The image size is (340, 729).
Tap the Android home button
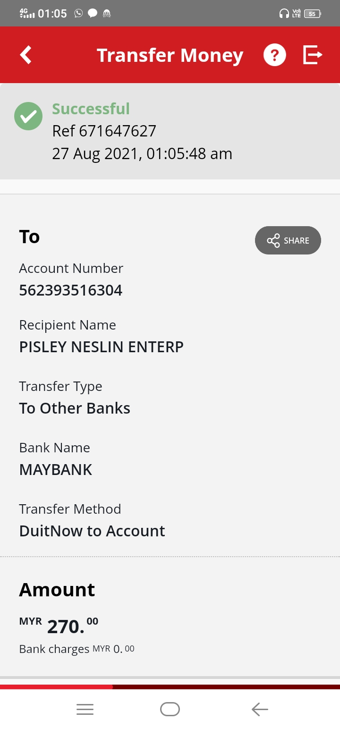point(170,709)
